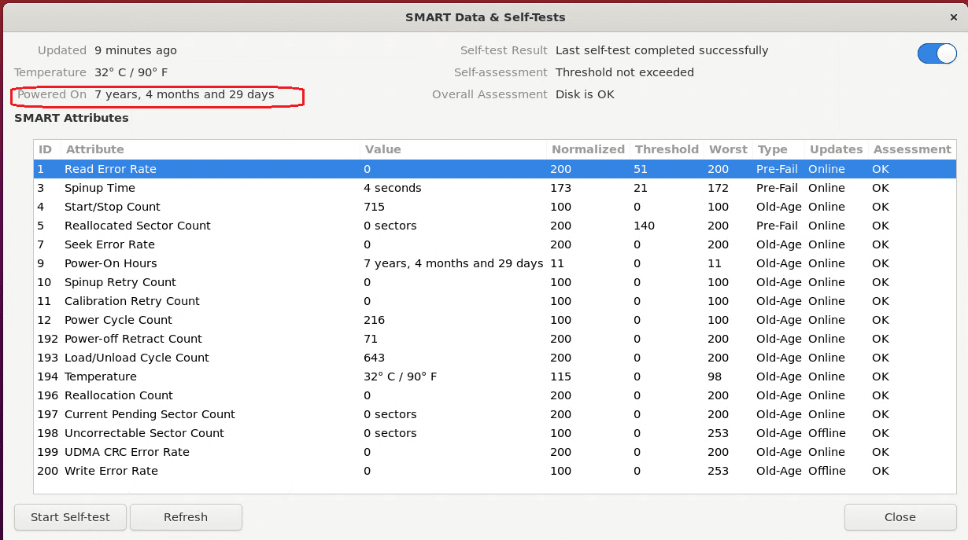Click the Assessment column header
The height and width of the screenshot is (540, 968).
(x=912, y=149)
